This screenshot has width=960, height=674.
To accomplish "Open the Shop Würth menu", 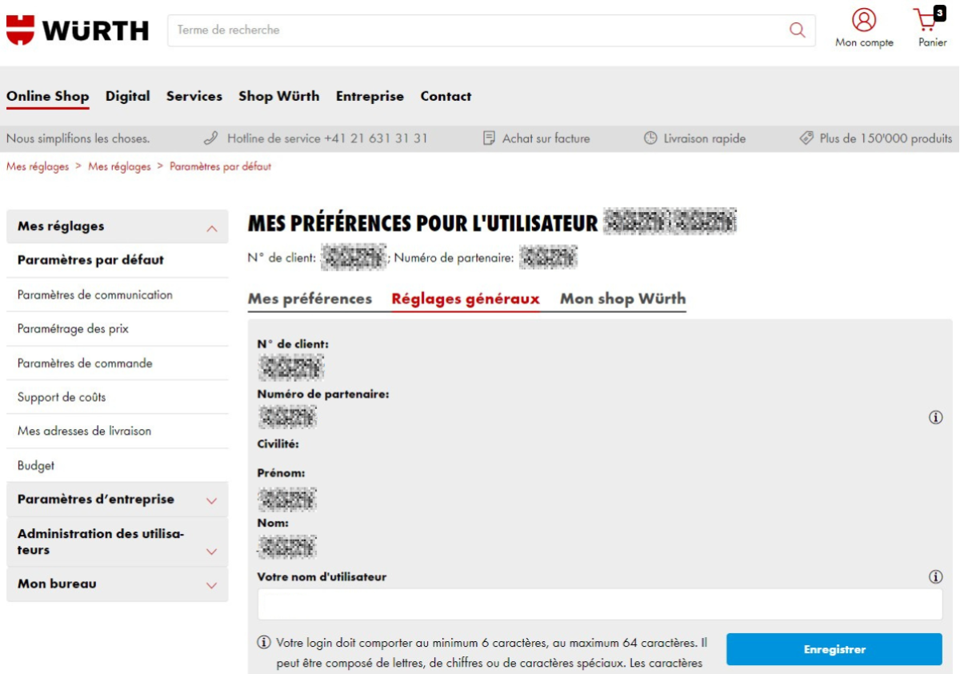I will point(279,96).
